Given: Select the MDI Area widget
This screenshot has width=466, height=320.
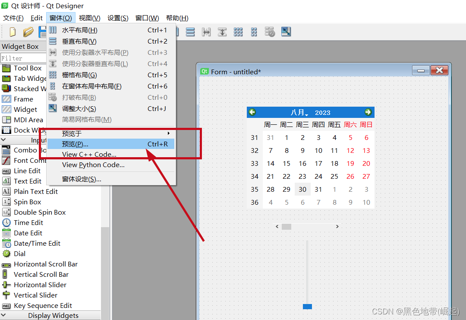Looking at the screenshot, I should coord(28,120).
